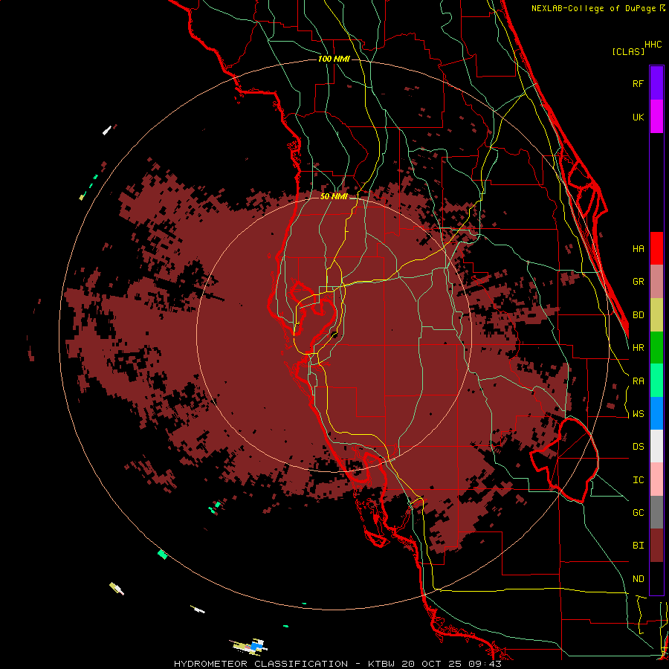
Task: Click the WS blue legend swatch
Action: (x=656, y=413)
